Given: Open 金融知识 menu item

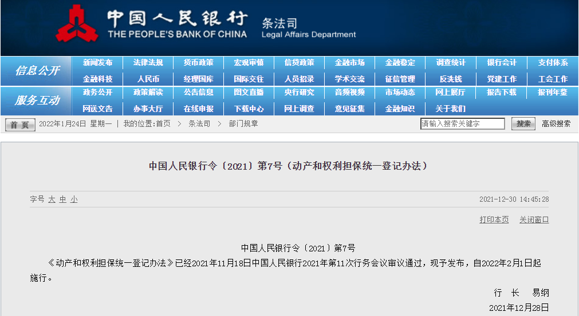Looking at the screenshot, I should 400,109.
